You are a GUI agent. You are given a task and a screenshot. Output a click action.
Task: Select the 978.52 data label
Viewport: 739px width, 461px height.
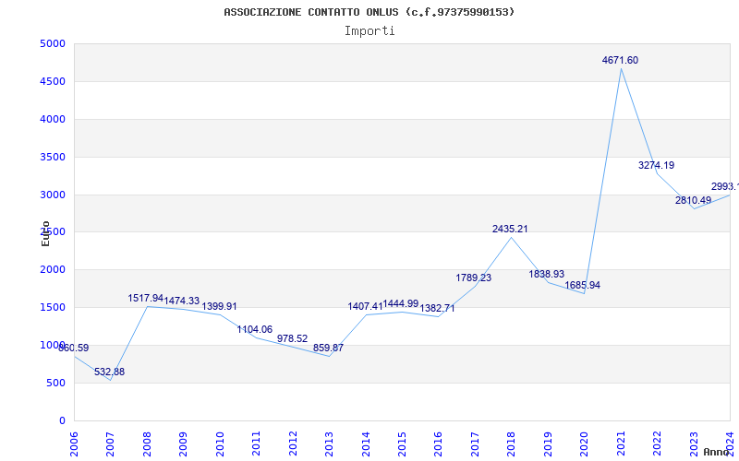point(292,338)
